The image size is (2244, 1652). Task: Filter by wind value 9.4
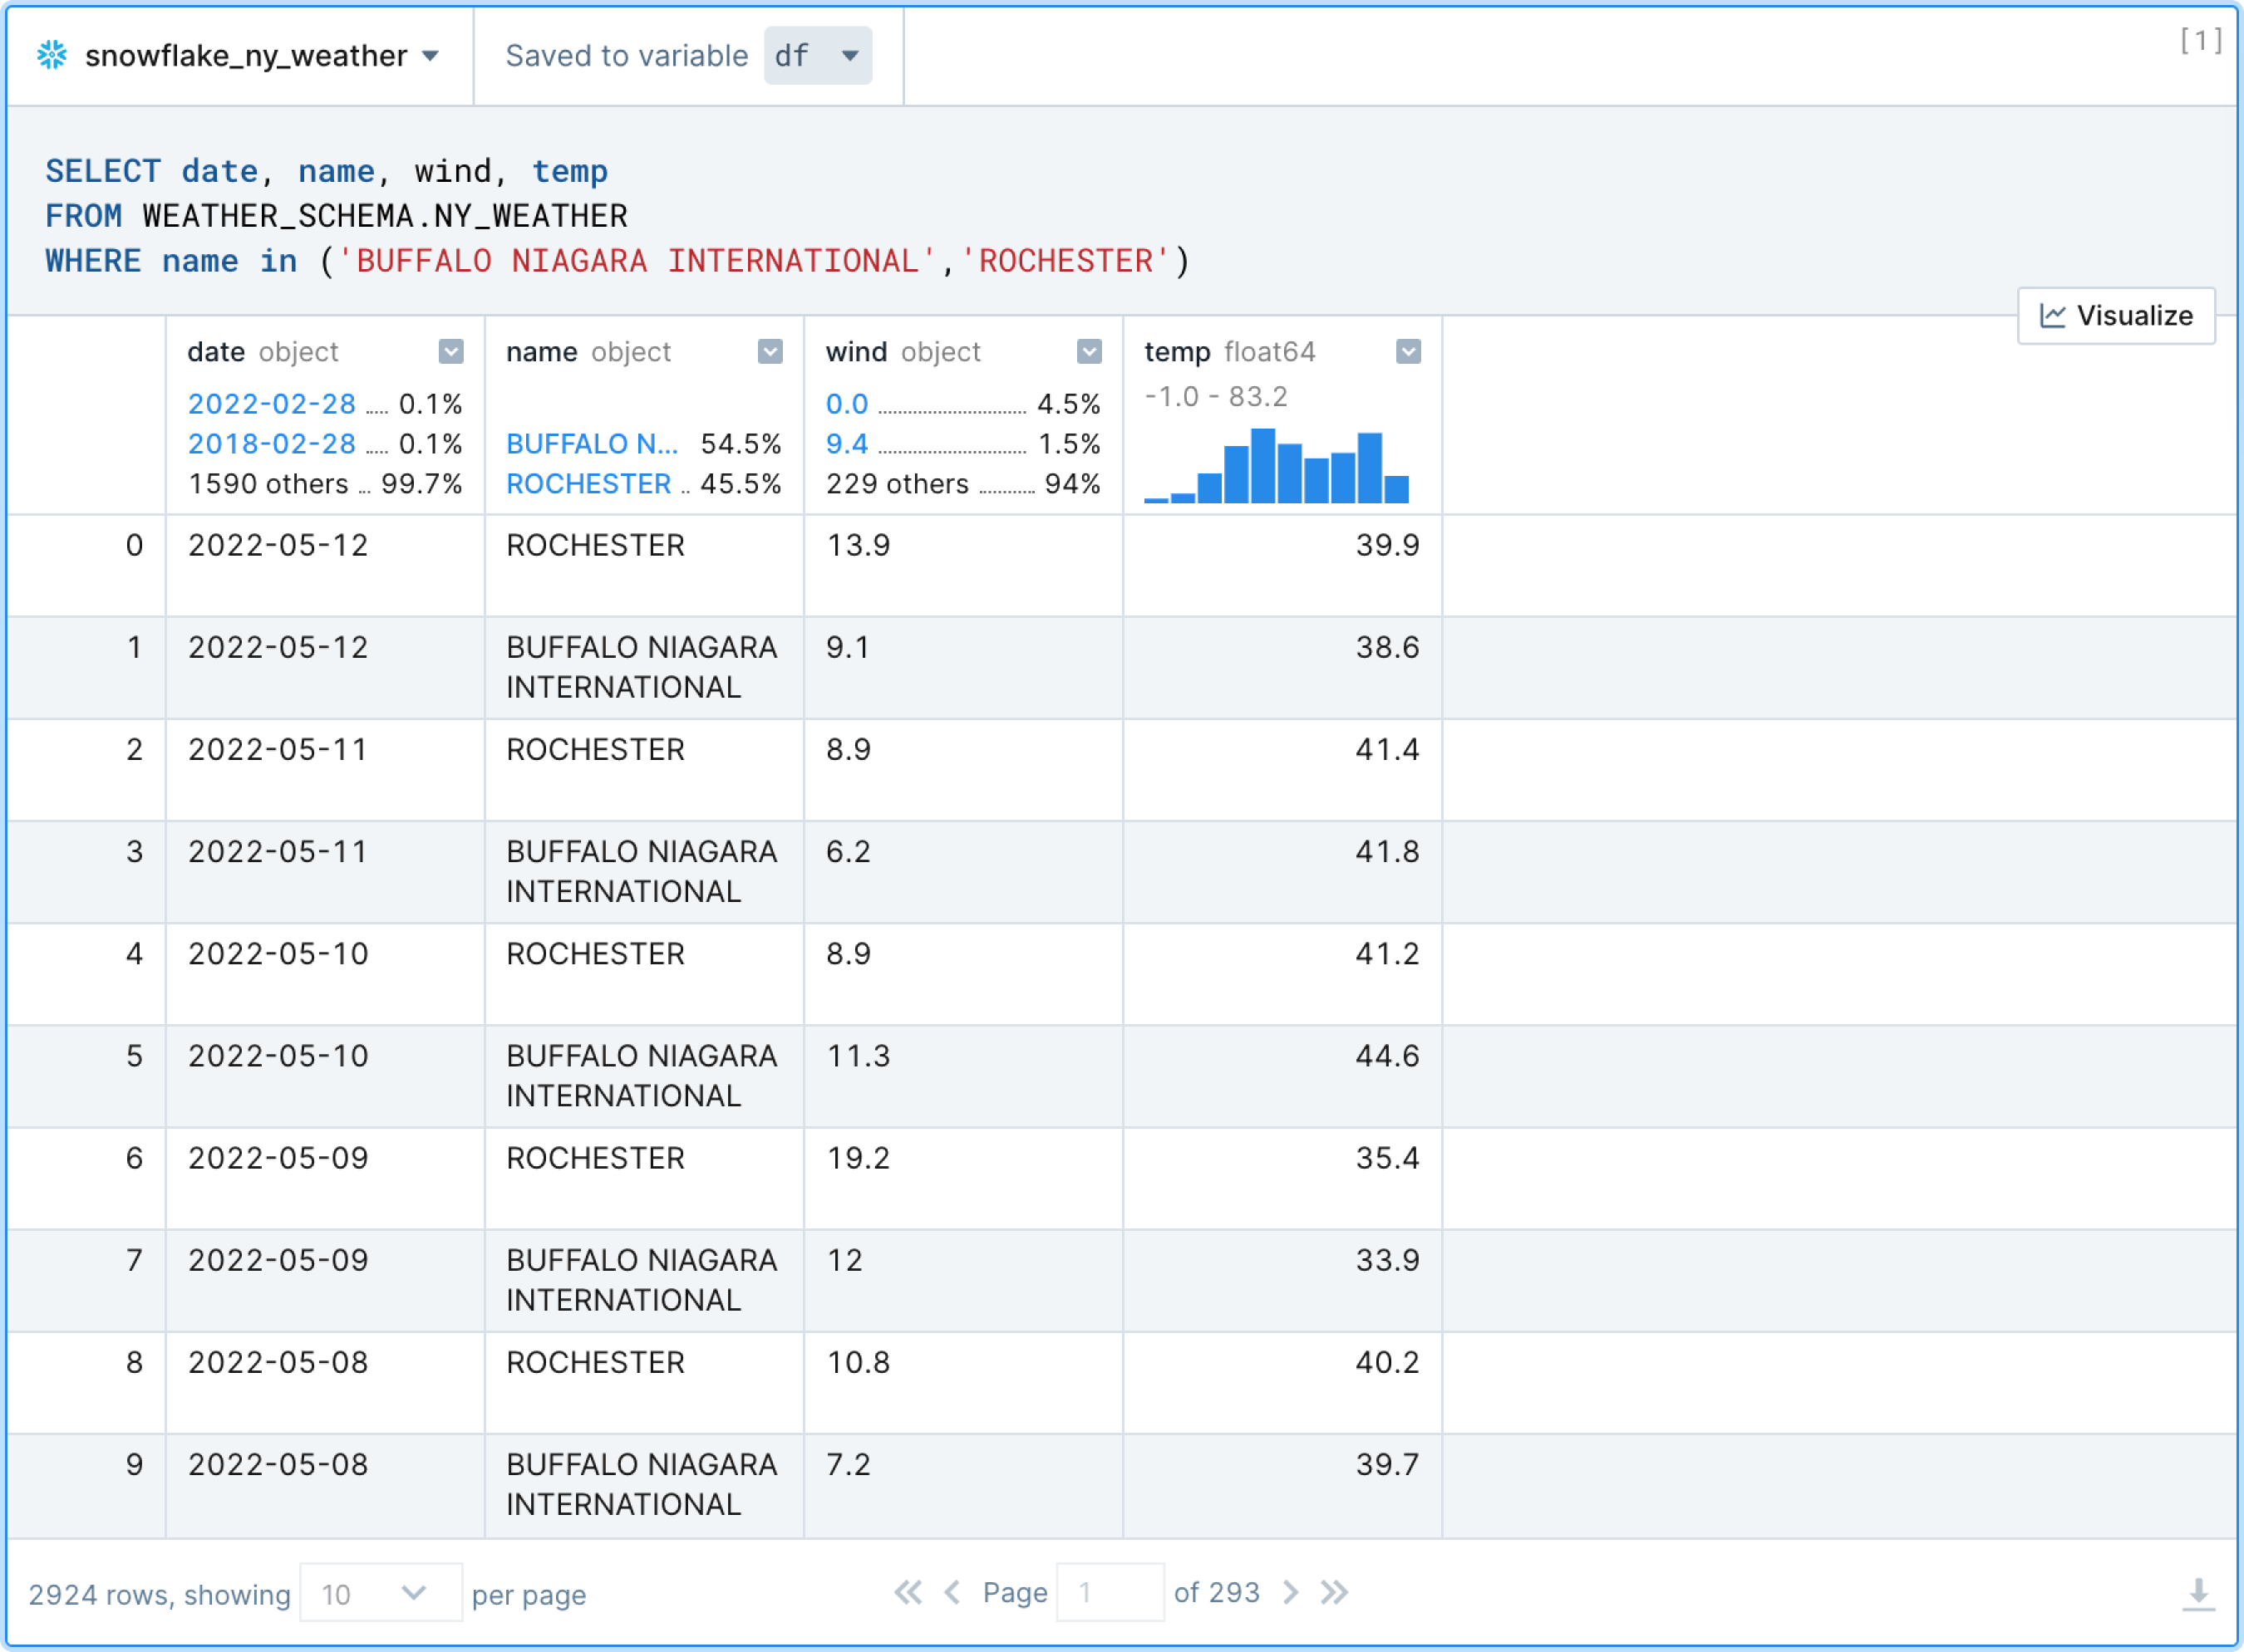tap(846, 444)
